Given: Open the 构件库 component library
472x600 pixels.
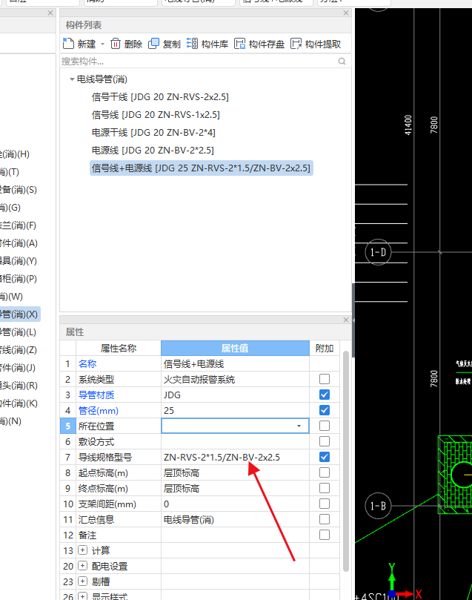Looking at the screenshot, I should tap(207, 44).
